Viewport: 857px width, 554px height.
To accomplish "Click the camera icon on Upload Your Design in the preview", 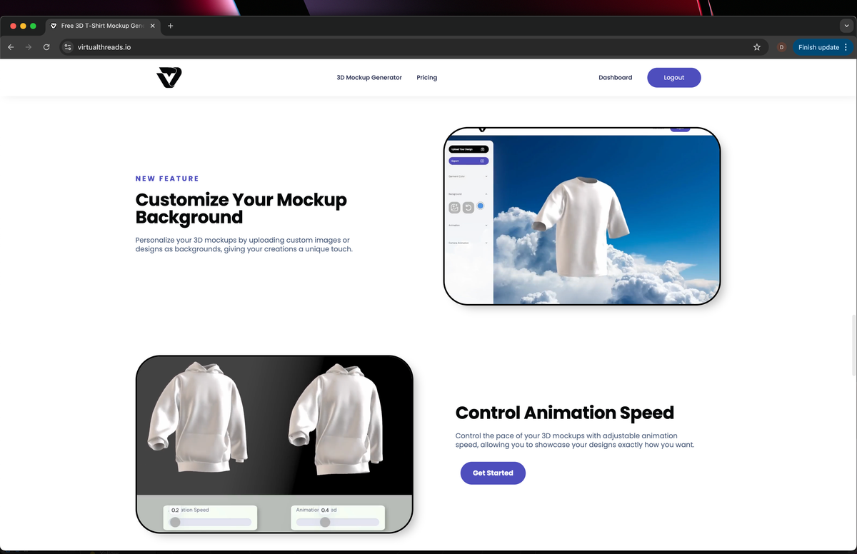I will (483, 149).
